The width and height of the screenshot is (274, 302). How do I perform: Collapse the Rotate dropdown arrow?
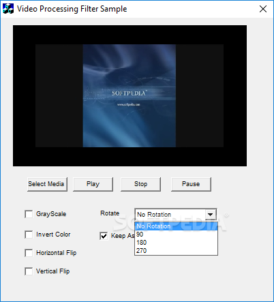[210, 214]
